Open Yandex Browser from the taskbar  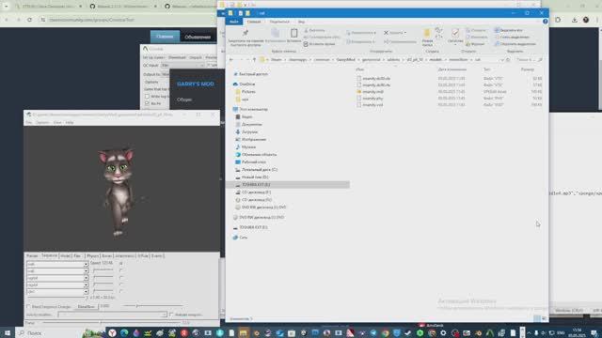coord(112,333)
